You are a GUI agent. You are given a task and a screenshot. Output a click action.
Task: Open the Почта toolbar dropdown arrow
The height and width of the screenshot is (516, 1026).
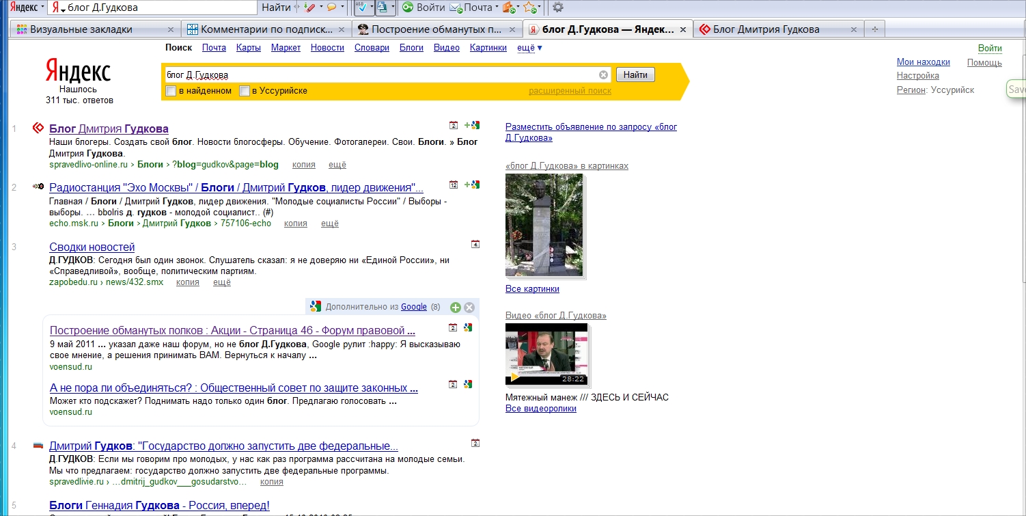point(497,8)
